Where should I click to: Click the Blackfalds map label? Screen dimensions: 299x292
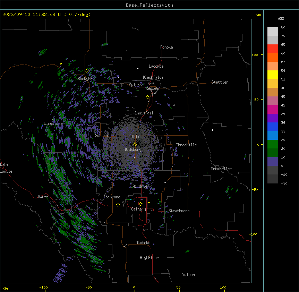[153, 77]
